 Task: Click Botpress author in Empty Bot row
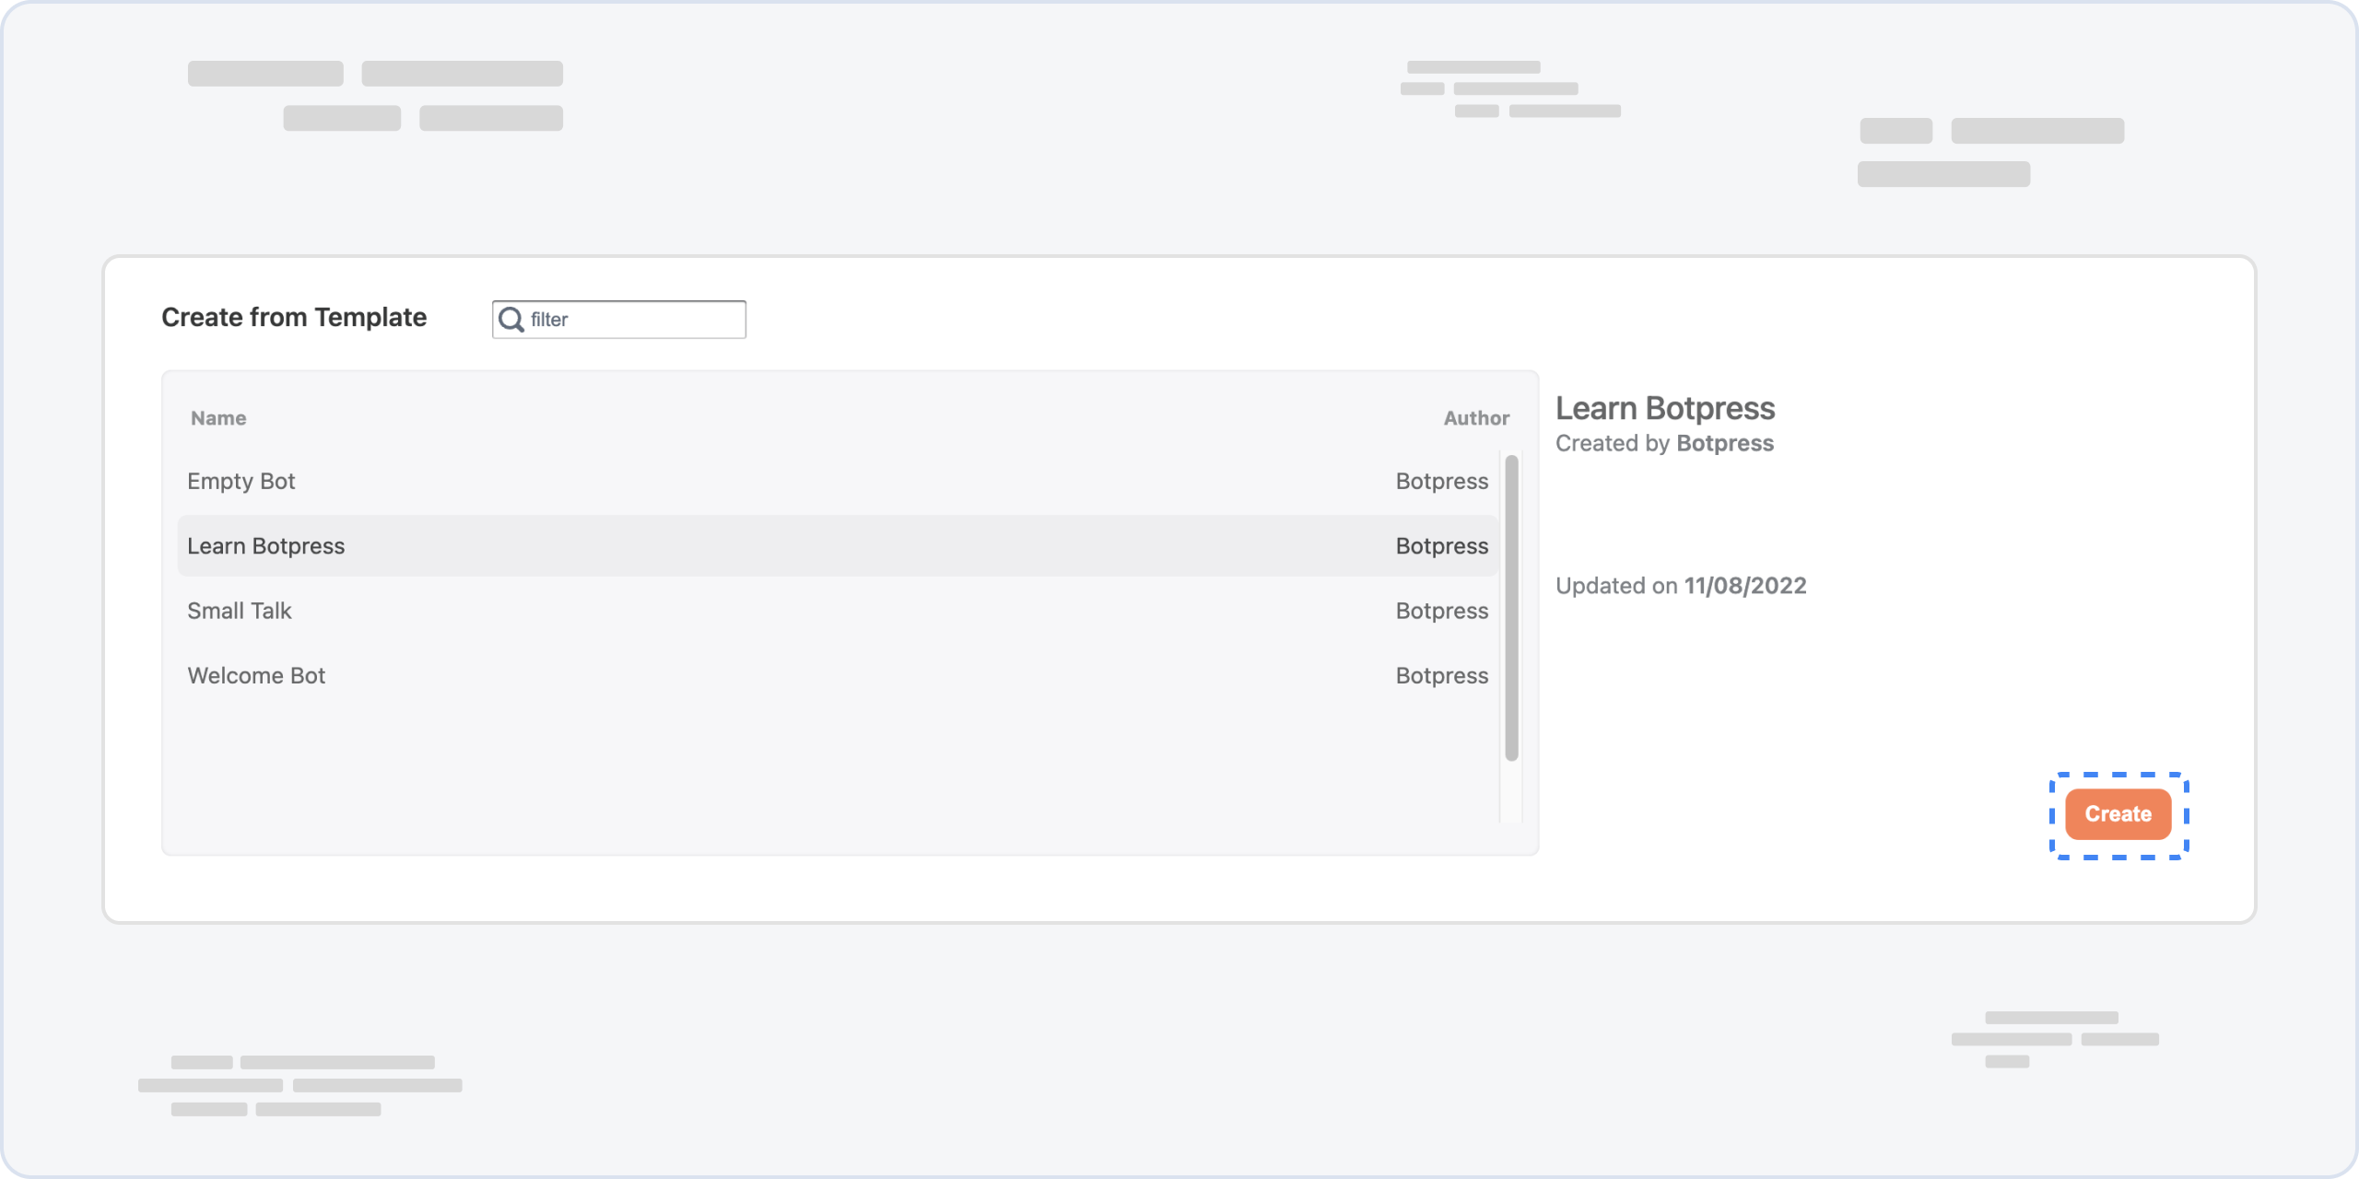point(1442,482)
